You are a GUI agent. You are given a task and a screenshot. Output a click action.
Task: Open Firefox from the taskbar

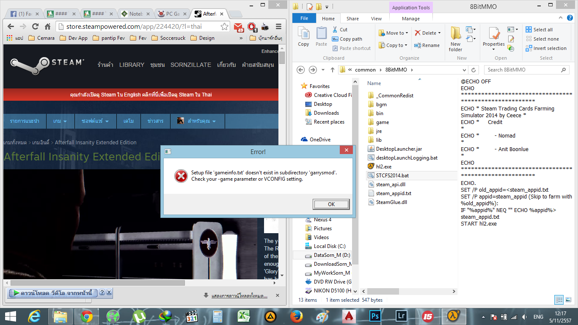[x=296, y=316]
